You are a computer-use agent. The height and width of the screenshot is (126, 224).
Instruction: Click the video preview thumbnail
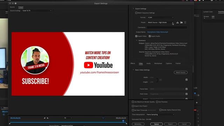pyautogui.click(x=68, y=64)
